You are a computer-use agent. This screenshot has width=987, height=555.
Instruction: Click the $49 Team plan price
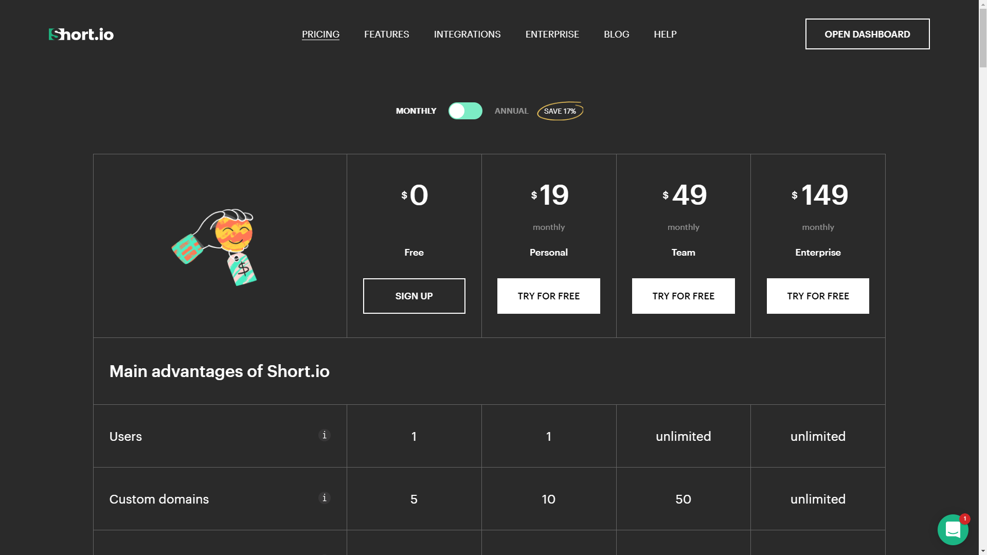pyautogui.click(x=684, y=195)
